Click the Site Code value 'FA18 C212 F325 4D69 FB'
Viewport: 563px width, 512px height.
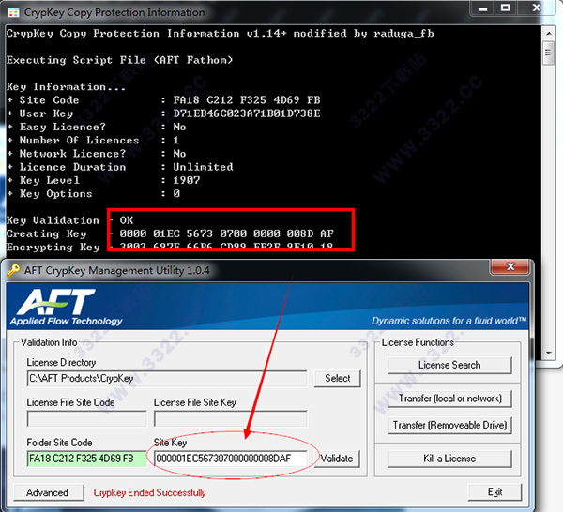point(247,99)
